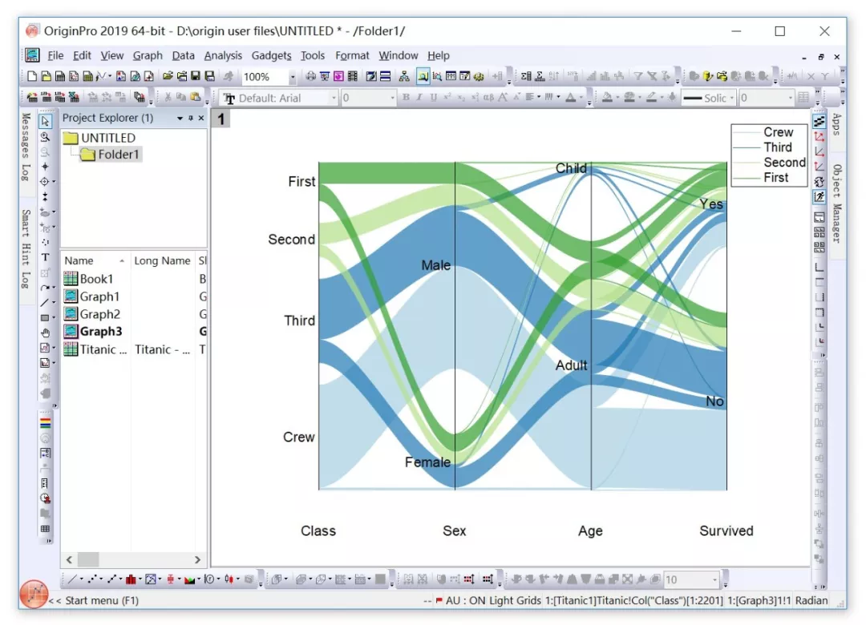Open the line style Solid dropdown

[x=732, y=98]
